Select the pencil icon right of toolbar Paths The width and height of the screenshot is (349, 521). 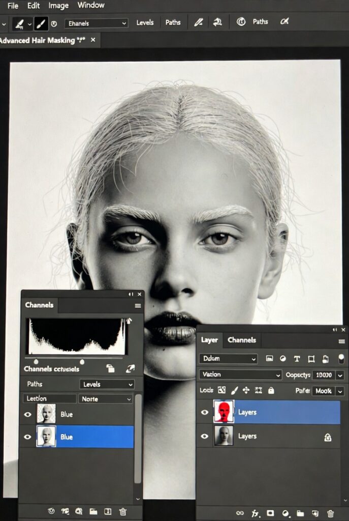(199, 22)
